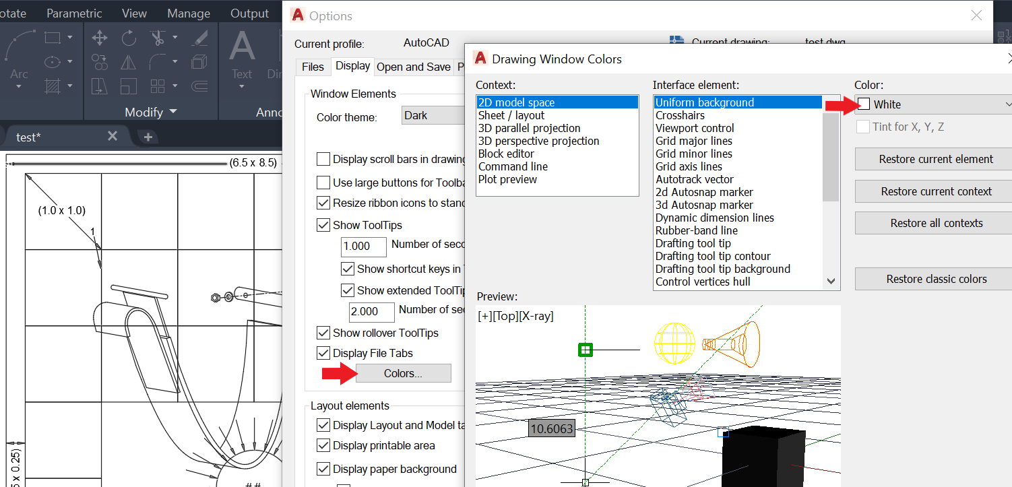
Task: Open the Open and Save tab
Action: pos(414,67)
